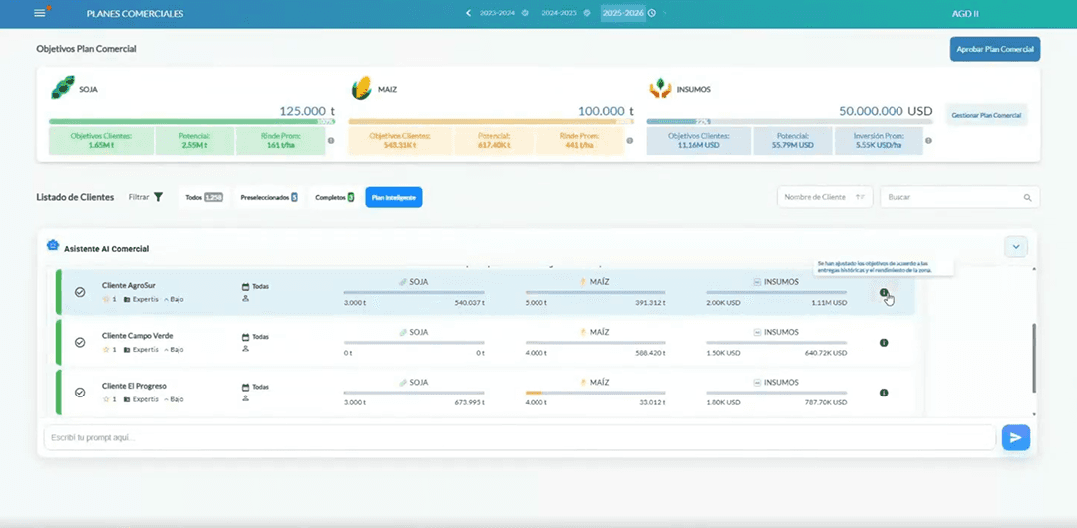The image size is (1077, 528).
Task: Click the status icon next to 2023-2024
Action: point(525,13)
